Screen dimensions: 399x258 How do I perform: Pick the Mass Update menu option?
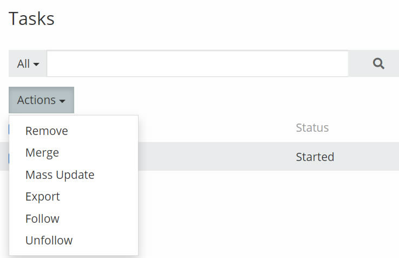click(x=60, y=175)
